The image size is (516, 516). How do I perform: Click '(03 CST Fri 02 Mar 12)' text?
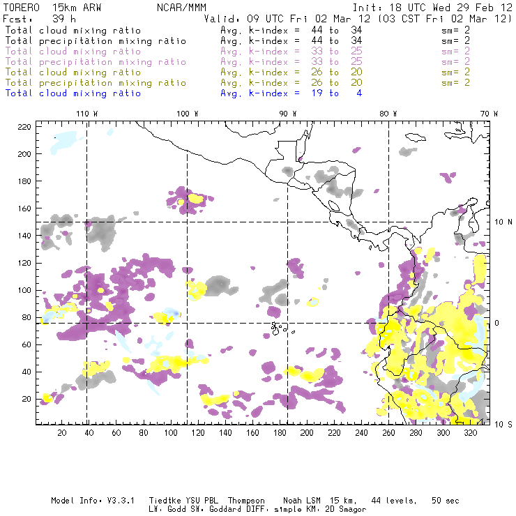tap(445, 19)
